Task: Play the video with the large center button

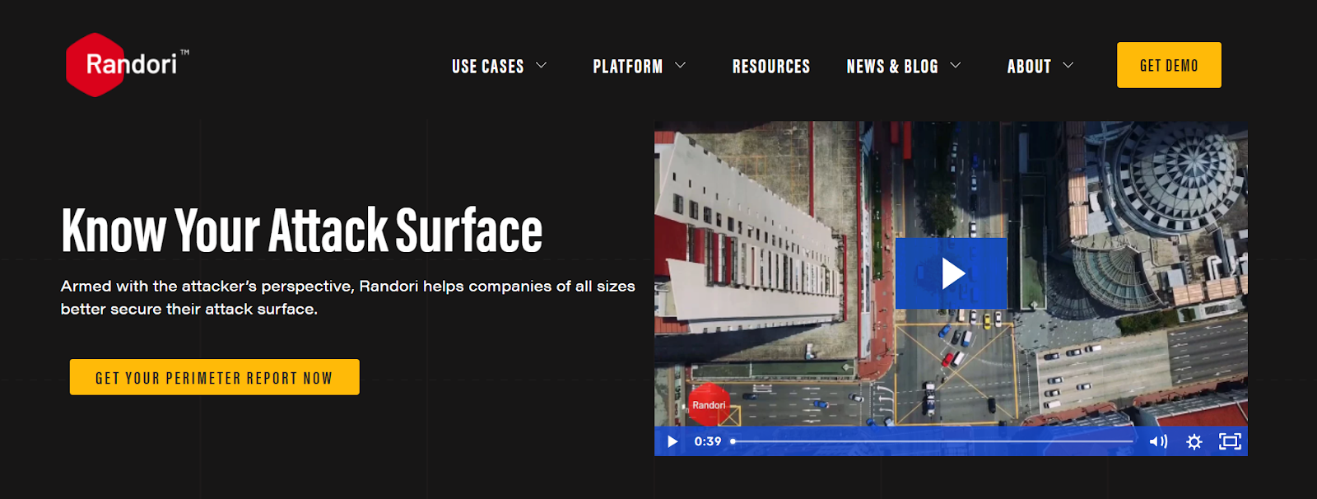Action: (951, 273)
